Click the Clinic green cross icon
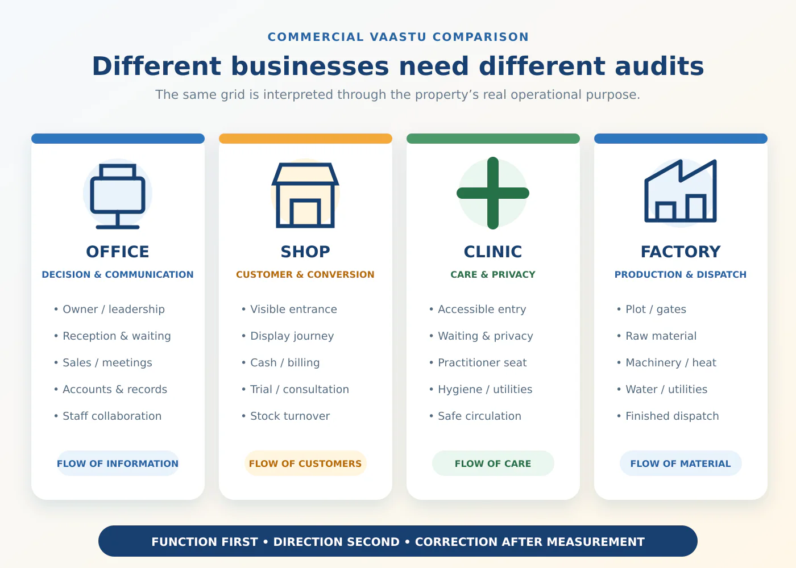This screenshot has width=796, height=568. [493, 193]
